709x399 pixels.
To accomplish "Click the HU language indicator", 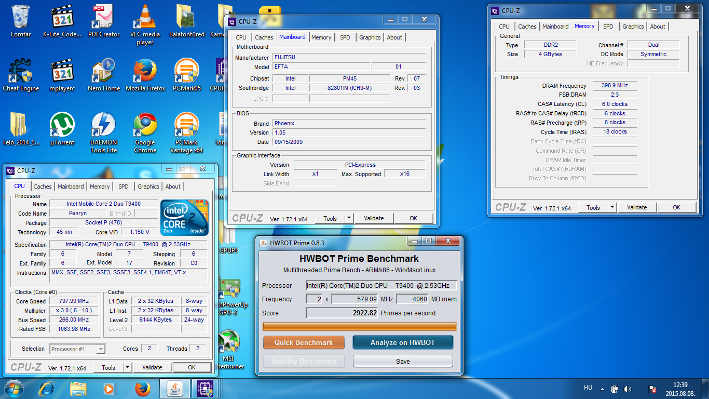I will click(x=588, y=388).
